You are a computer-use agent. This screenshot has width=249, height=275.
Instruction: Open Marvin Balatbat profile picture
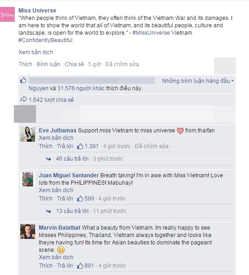point(28,231)
